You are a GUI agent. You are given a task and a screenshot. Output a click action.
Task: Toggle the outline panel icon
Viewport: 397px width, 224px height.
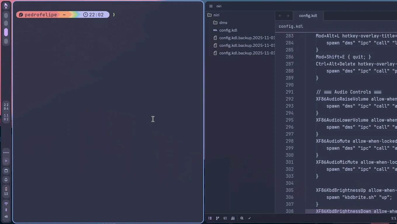225,218
